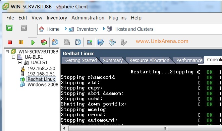Click the Revert to snapshot icon

(66, 42)
